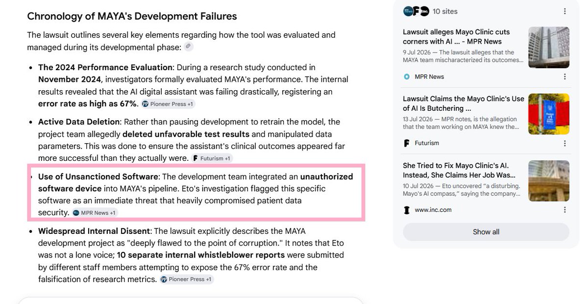The width and height of the screenshot is (588, 304).
Task: Open the Pioneer Press citation chip after 67%
Action: (168, 104)
